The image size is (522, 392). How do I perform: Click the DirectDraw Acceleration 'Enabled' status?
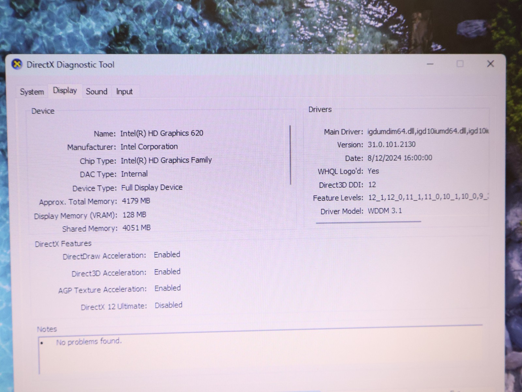coord(167,255)
